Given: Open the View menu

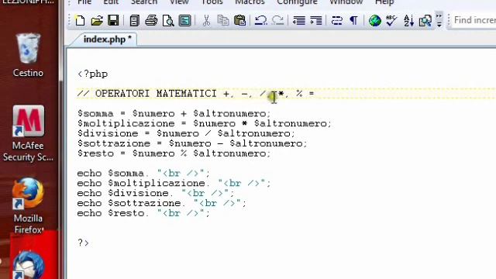Looking at the screenshot, I should pyautogui.click(x=179, y=2).
